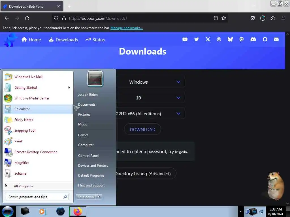Open Control Panel from Start menu
The height and width of the screenshot is (217, 290).
coord(88,156)
